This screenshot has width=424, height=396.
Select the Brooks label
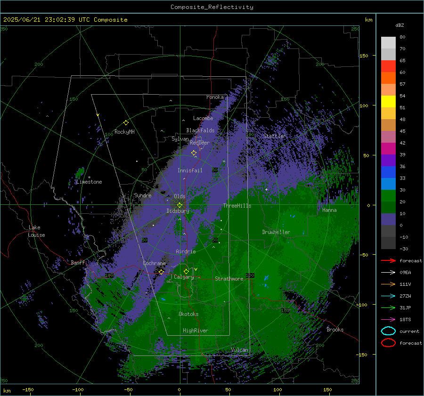[335, 330]
